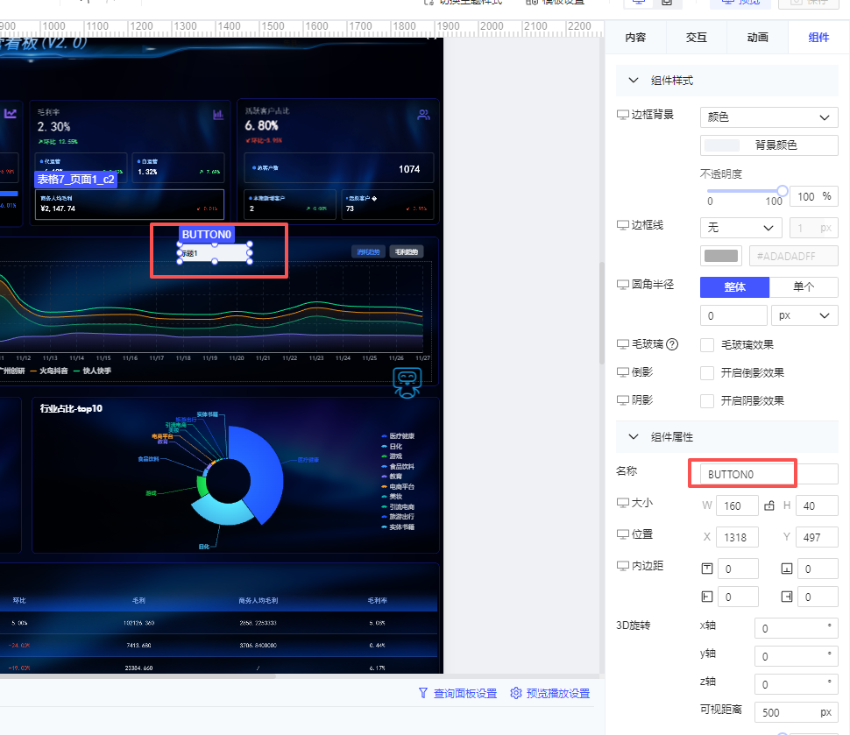Open the 边框背景 颜色 dropdown

click(769, 117)
